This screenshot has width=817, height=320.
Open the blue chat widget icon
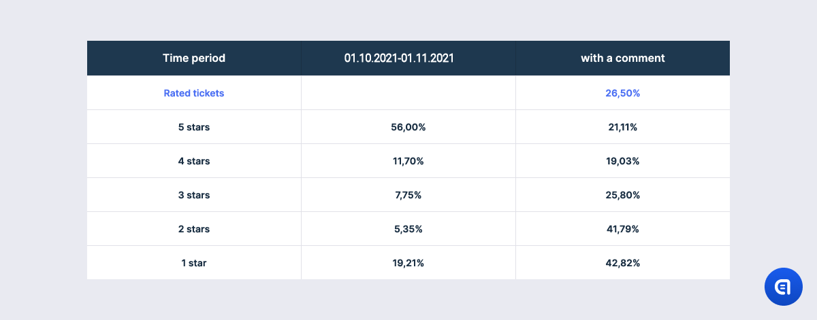point(783,287)
